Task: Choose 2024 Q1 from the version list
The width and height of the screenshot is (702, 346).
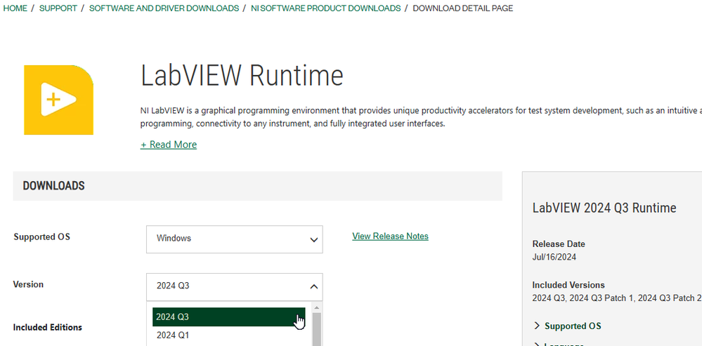Action: pyautogui.click(x=228, y=335)
